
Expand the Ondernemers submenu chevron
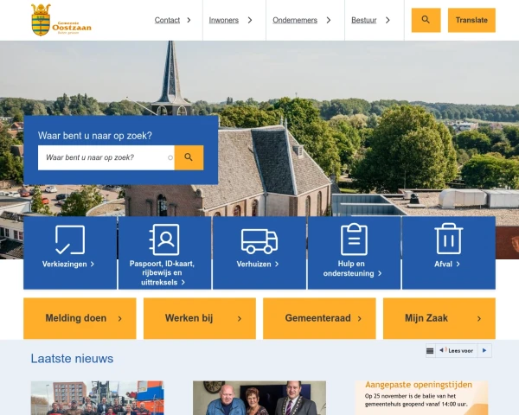(329, 20)
